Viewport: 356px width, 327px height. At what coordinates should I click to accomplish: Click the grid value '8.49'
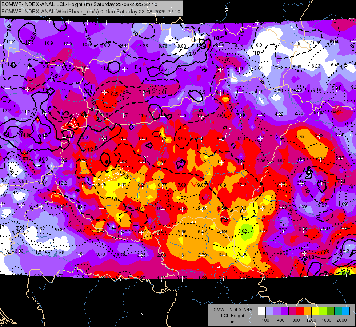click(101, 231)
